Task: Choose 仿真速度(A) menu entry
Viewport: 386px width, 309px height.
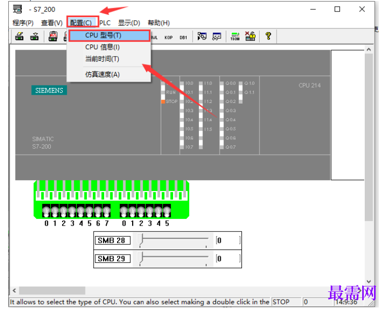Action: [x=109, y=74]
